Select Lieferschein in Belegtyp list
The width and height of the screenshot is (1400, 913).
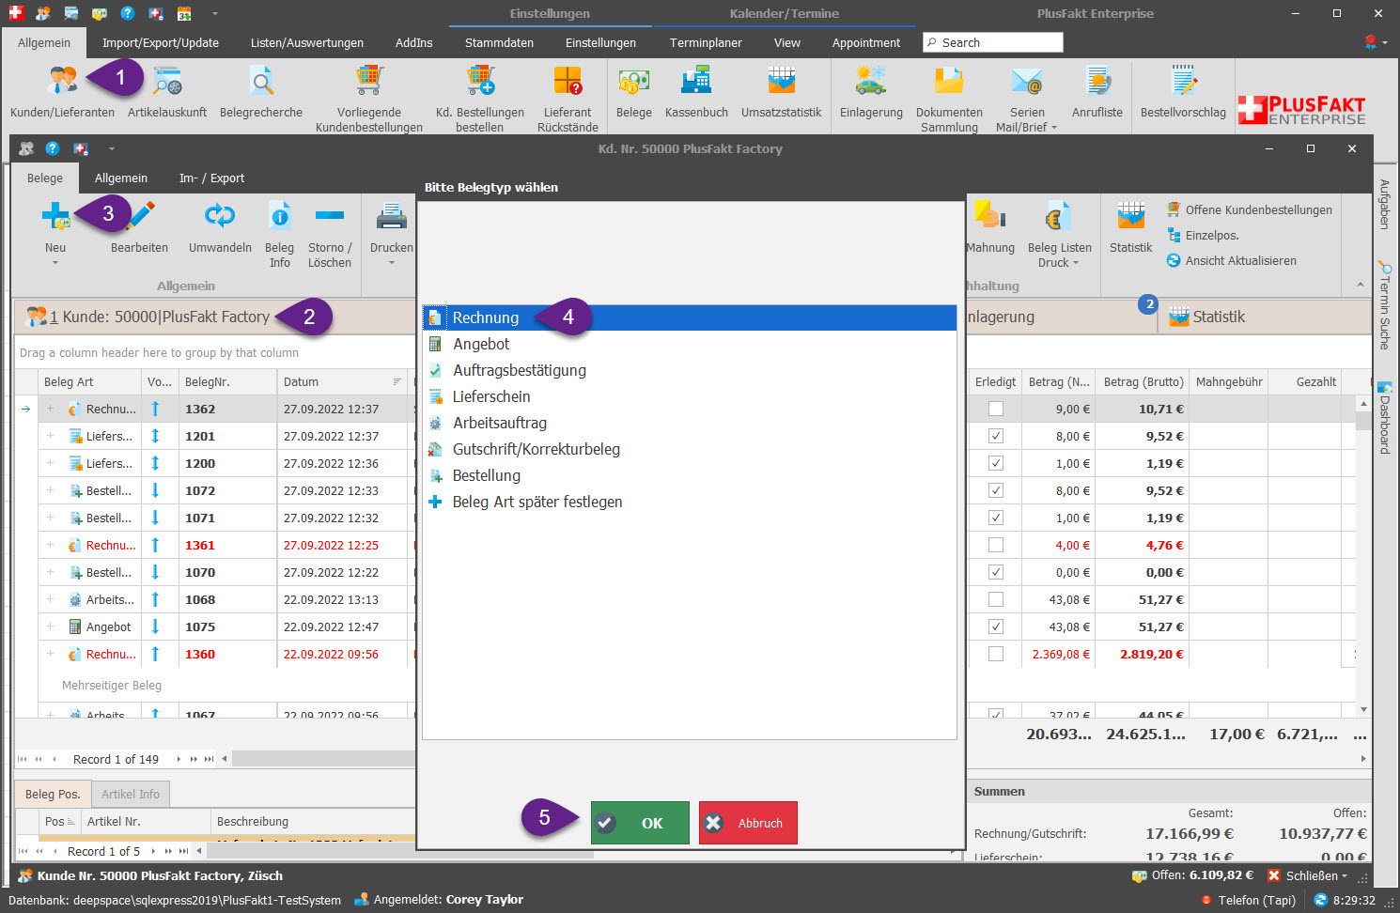(689, 396)
